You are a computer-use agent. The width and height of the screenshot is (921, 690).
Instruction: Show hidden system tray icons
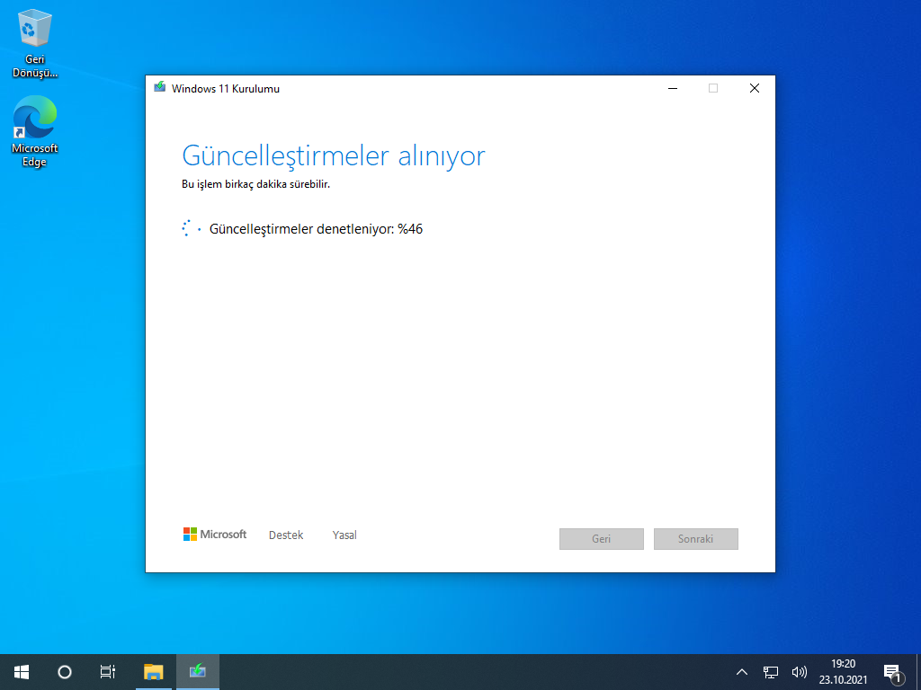[742, 672]
